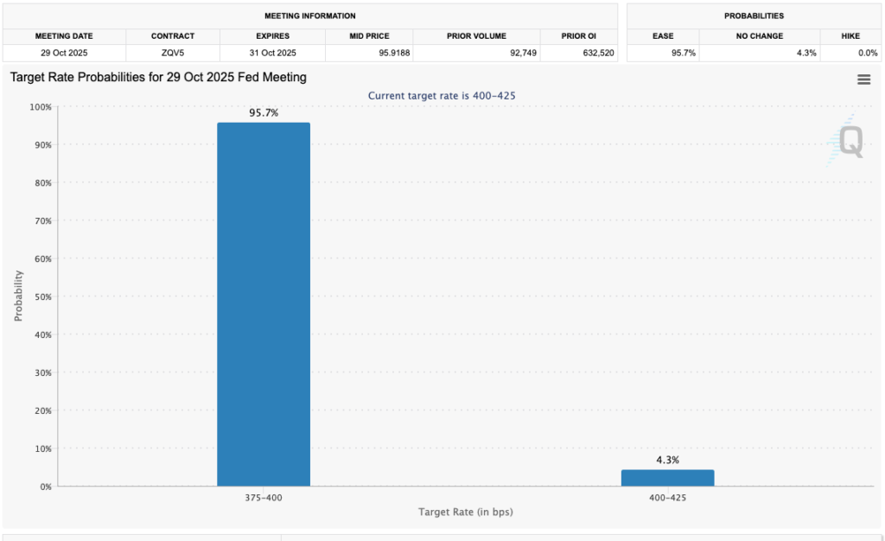This screenshot has width=885, height=541.
Task: Click the Current target rate subtitle text
Action: [x=442, y=96]
